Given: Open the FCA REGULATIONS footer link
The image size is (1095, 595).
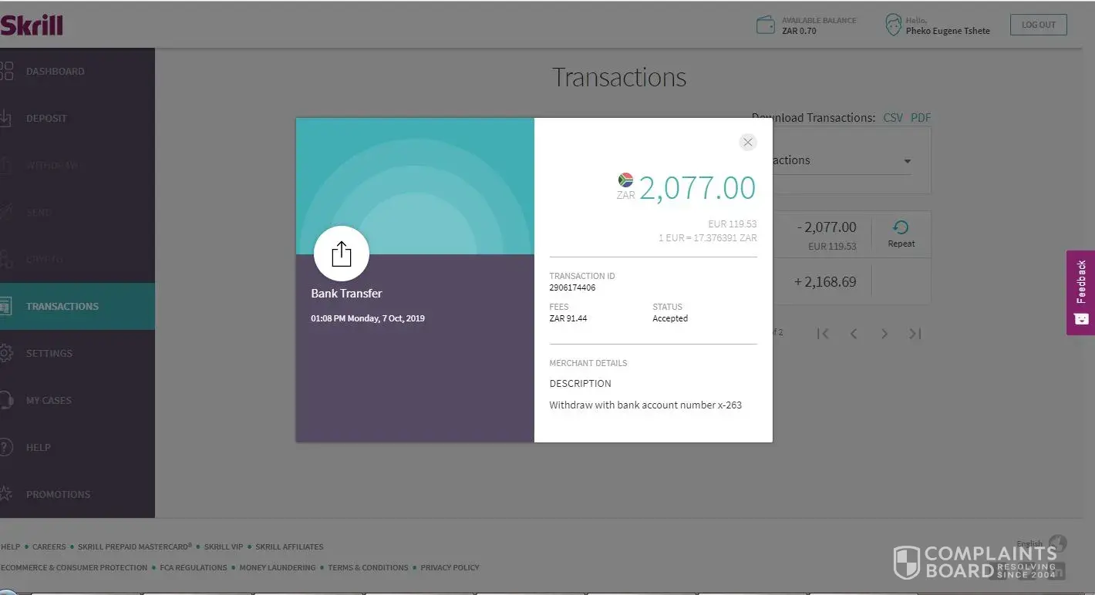Looking at the screenshot, I should (194, 568).
